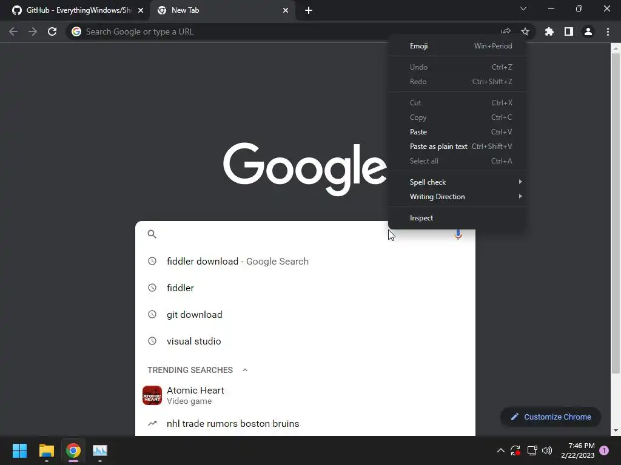Screen dimensions: 621x465
Task: Reload the page using the refresh icon
Action: [52, 31]
